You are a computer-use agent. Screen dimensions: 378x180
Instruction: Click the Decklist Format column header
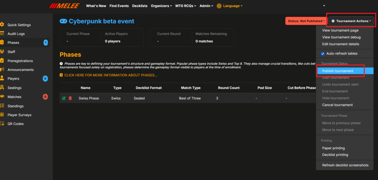pyautogui.click(x=149, y=88)
